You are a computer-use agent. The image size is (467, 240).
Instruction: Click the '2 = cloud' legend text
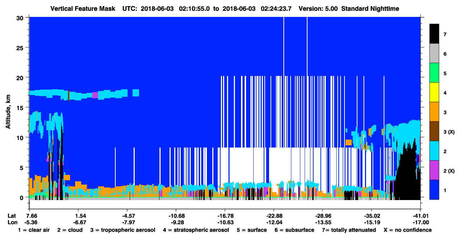[70, 230]
